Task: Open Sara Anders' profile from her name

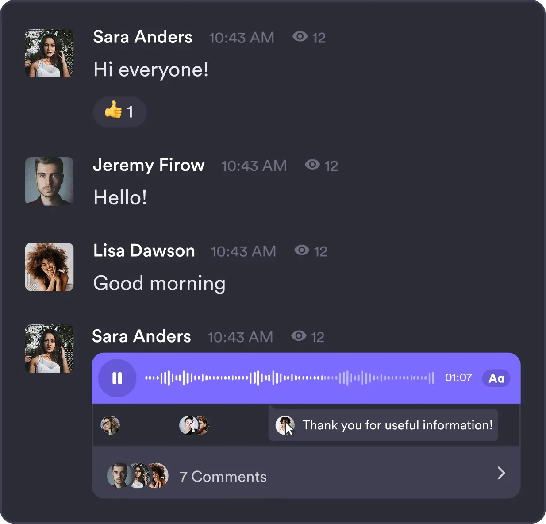Action: point(142,37)
